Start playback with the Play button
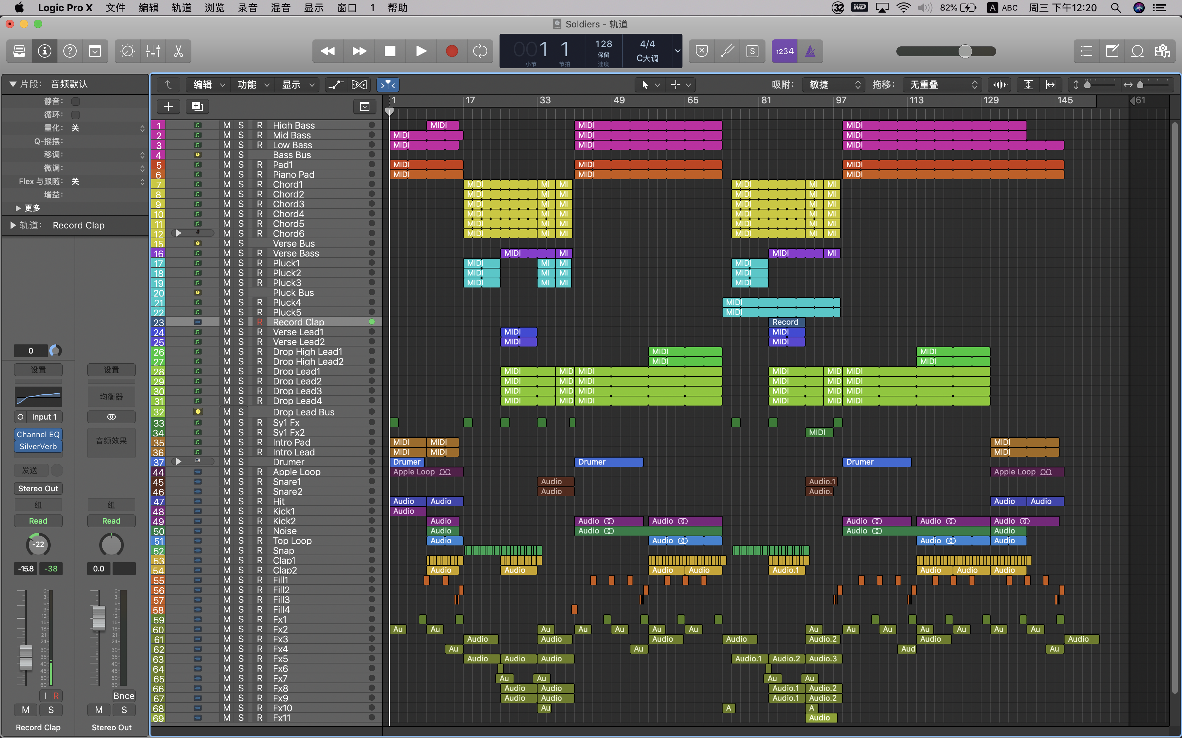The height and width of the screenshot is (738, 1182). 421,51
